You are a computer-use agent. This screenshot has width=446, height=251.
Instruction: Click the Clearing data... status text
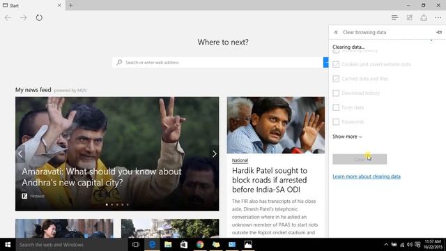(x=348, y=47)
